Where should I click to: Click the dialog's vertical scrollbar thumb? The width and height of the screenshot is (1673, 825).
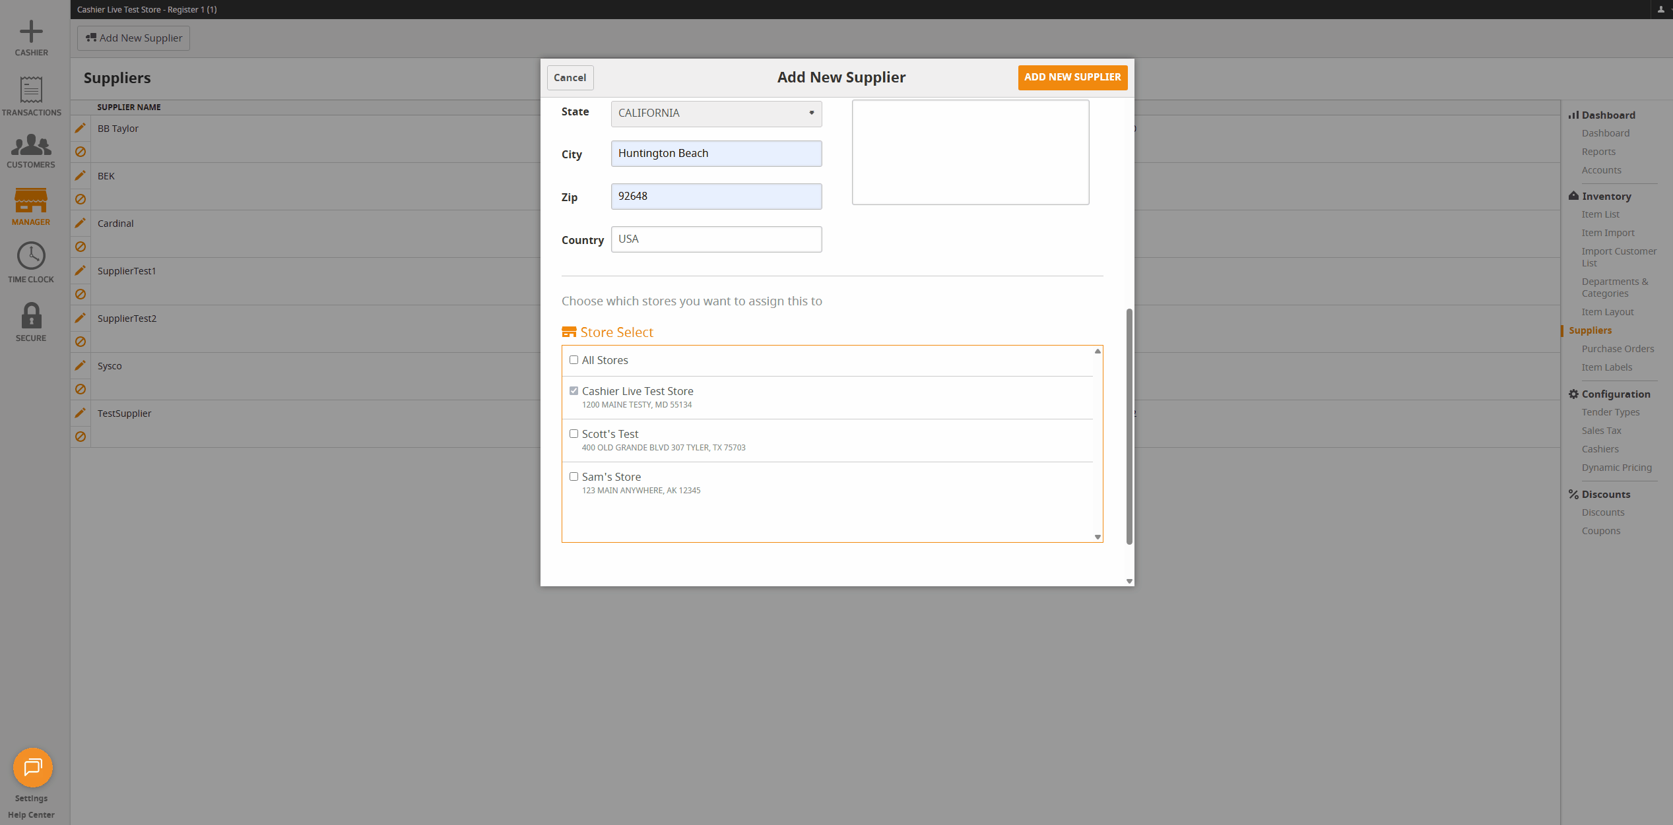(1129, 426)
